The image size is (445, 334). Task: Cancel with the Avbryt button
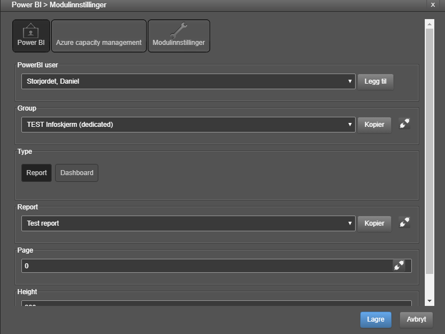click(x=416, y=319)
